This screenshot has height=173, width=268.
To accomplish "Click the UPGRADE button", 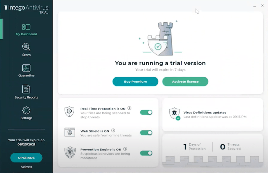I will (x=26, y=158).
